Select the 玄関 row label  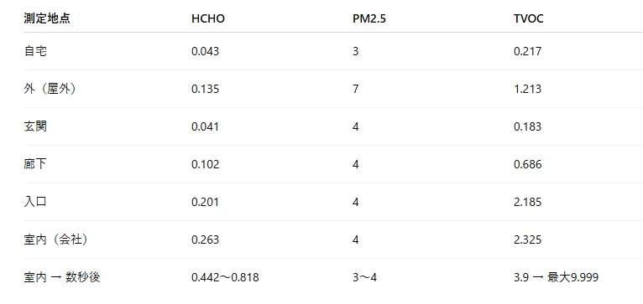pyautogui.click(x=35, y=126)
